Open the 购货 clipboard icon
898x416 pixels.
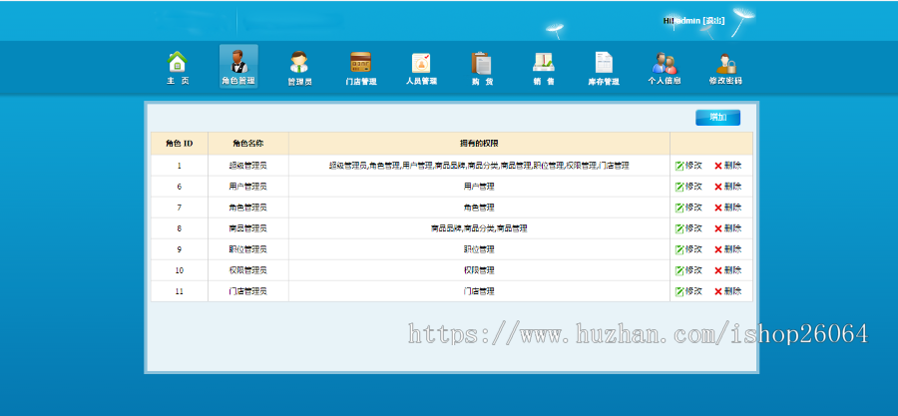tap(482, 62)
